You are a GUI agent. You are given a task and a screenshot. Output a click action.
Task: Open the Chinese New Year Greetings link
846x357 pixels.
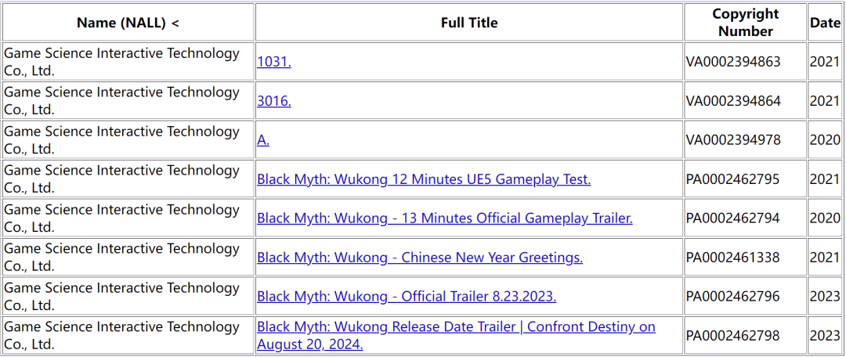[x=419, y=258]
